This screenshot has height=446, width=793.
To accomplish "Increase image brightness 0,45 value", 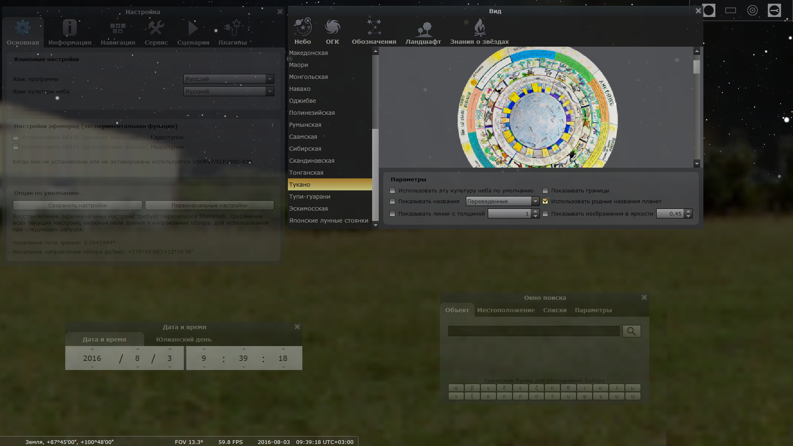I will [x=688, y=211].
